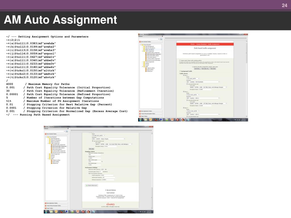Viewport: 291px width, 218px height.
Task: Open Class 1 Demand dropdown mf1 avehda
Action: [x=203, y=82]
